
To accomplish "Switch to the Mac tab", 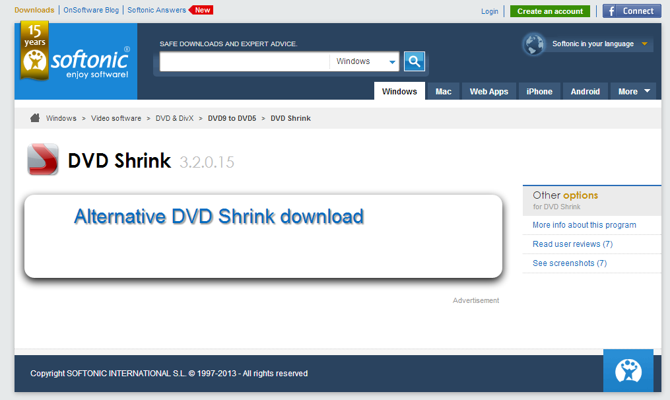I will pos(443,92).
